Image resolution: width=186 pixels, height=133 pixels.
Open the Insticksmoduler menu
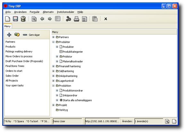pos(65,12)
